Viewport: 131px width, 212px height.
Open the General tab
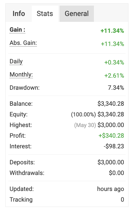click(77, 14)
